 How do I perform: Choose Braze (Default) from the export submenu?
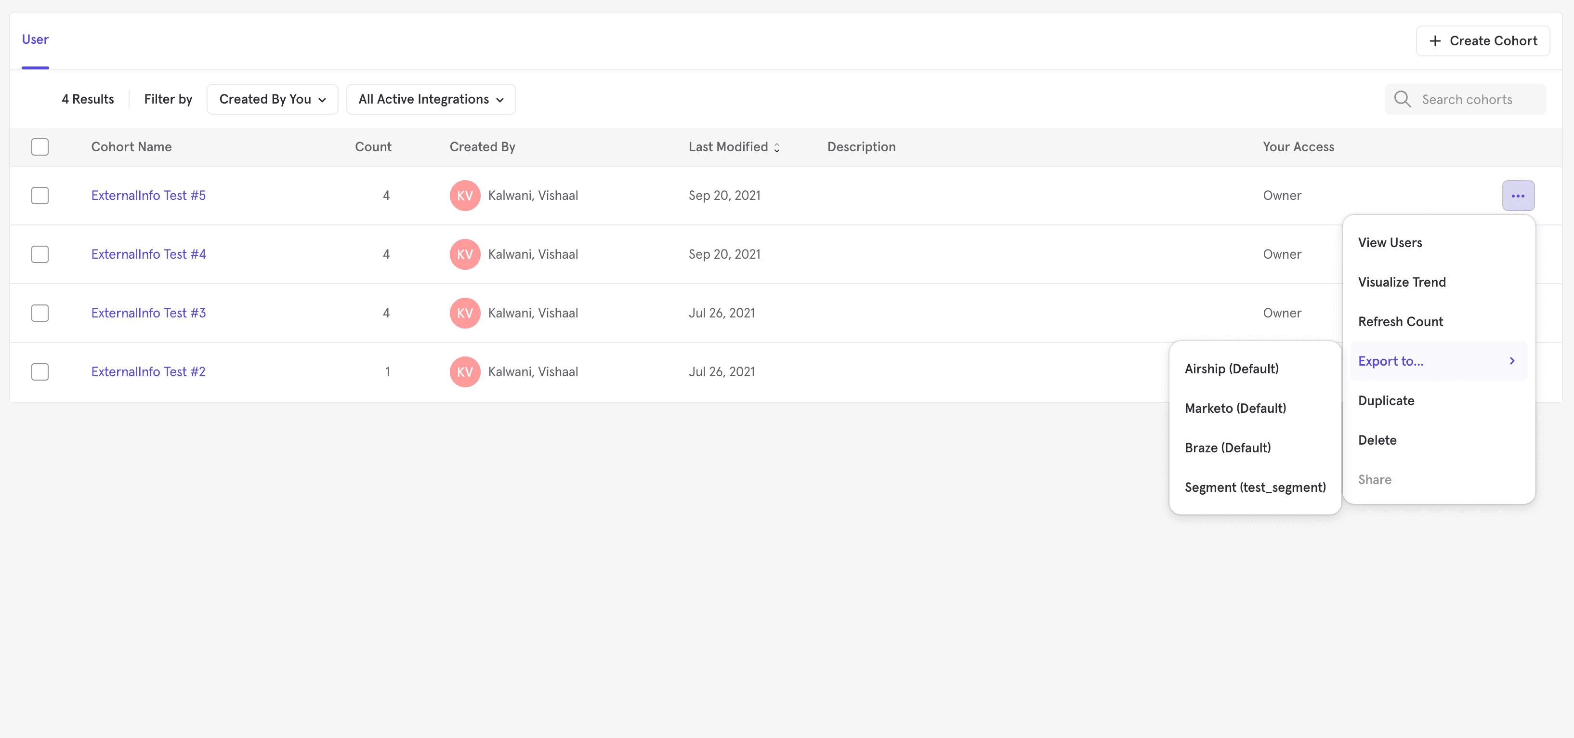coord(1228,448)
